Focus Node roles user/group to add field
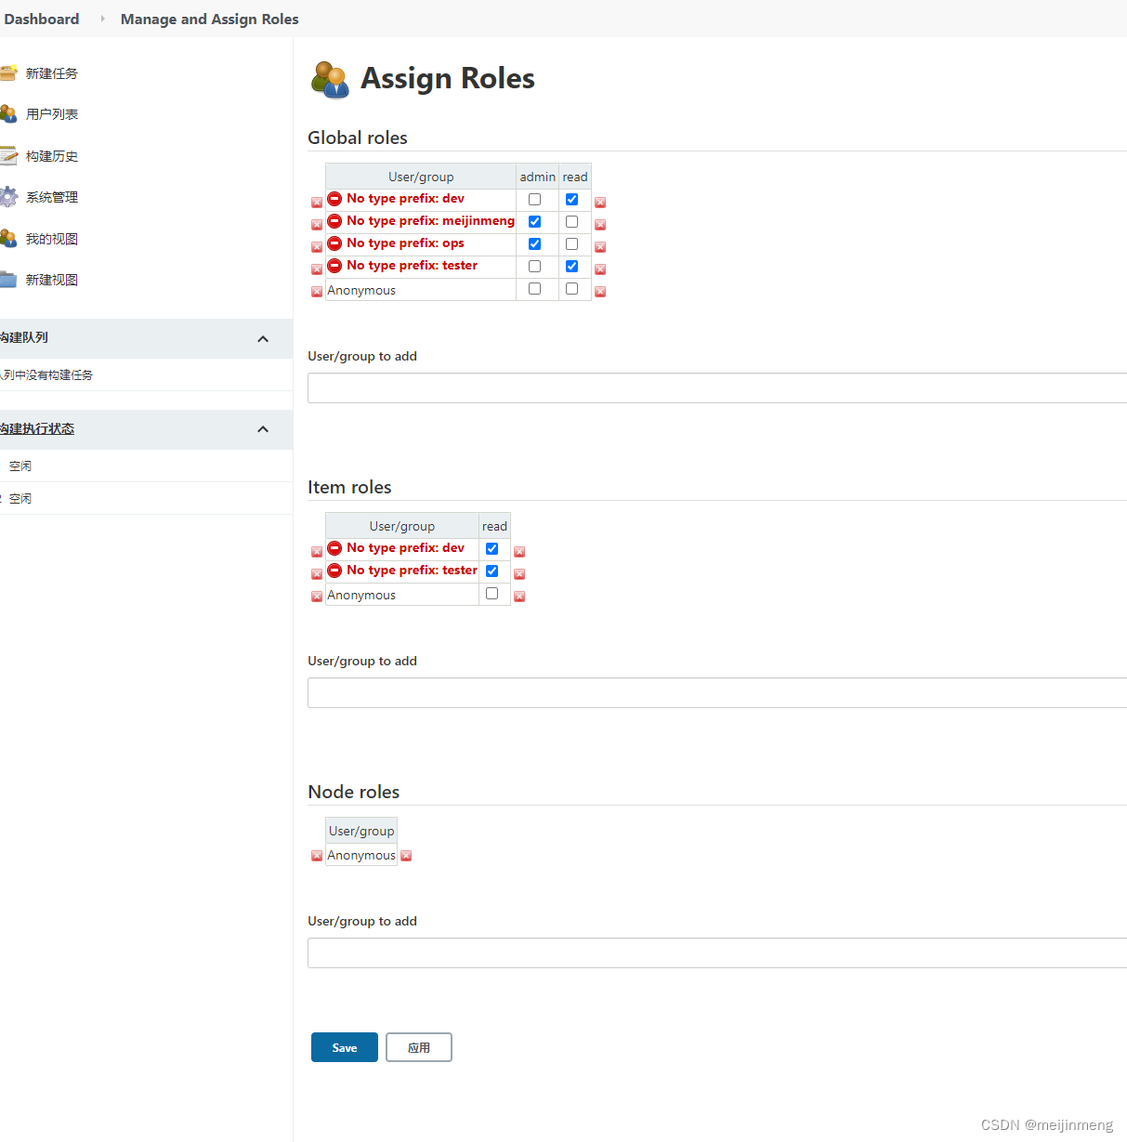Screen dimensions: 1127x1142 [717, 952]
